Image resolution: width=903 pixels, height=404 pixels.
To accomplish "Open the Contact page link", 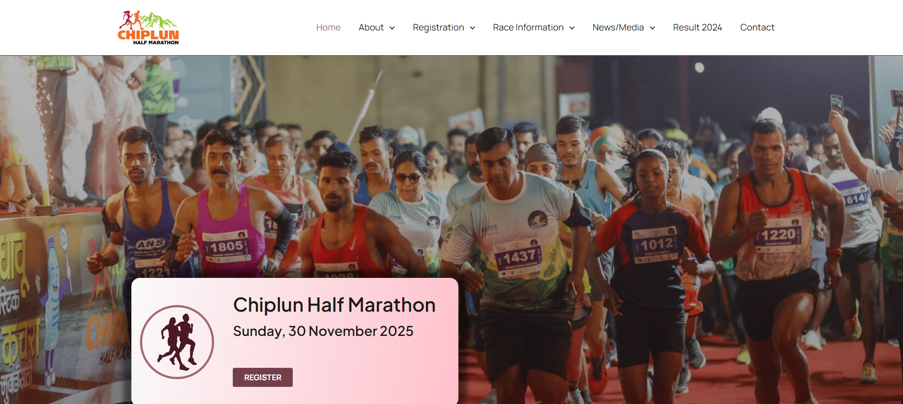I will tap(757, 28).
